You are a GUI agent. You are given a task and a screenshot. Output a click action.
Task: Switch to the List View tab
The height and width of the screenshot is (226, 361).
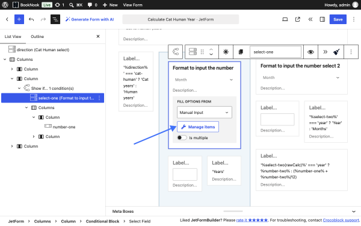[13, 36]
